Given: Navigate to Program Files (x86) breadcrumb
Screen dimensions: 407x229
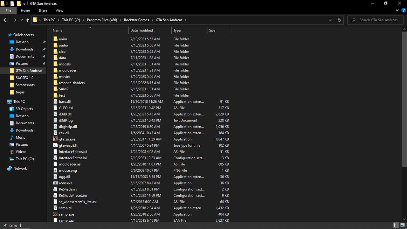Looking at the screenshot, I should tap(102, 20).
